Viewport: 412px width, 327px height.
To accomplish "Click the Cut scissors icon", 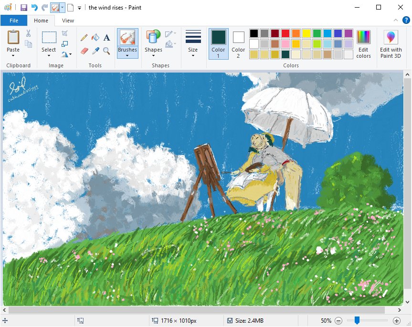I will pos(28,33).
